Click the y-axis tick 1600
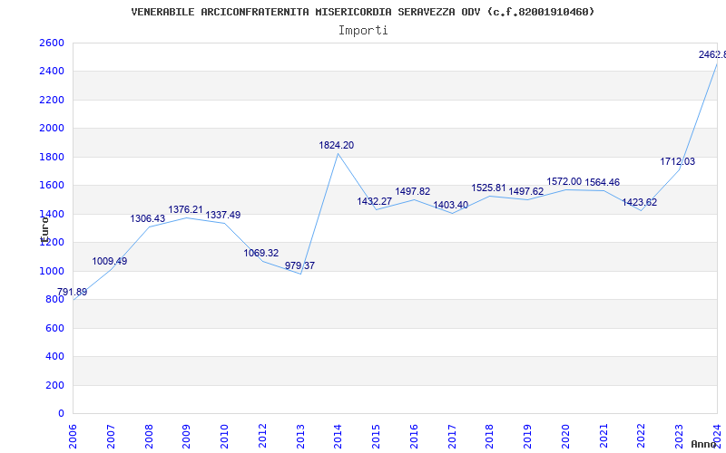 click(52, 186)
